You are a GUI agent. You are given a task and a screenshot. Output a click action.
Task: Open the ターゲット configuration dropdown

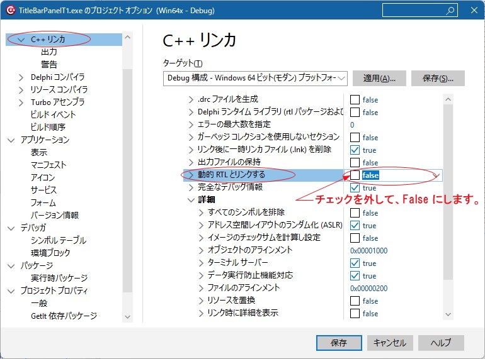[255, 79]
